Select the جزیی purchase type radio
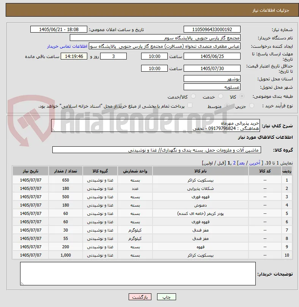The image size is (299, 307). [252, 106]
